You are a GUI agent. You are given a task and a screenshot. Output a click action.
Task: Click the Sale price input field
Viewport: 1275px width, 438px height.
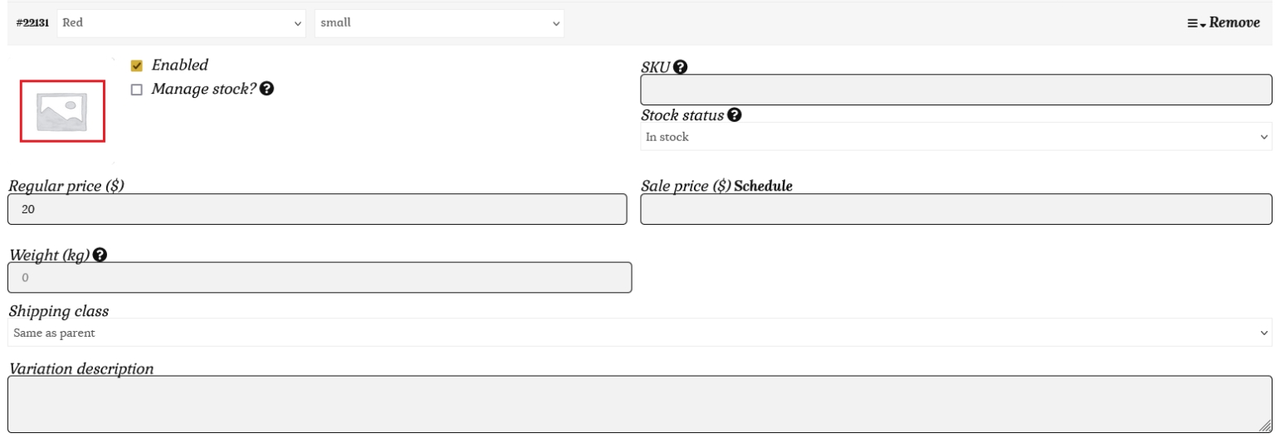tap(955, 209)
